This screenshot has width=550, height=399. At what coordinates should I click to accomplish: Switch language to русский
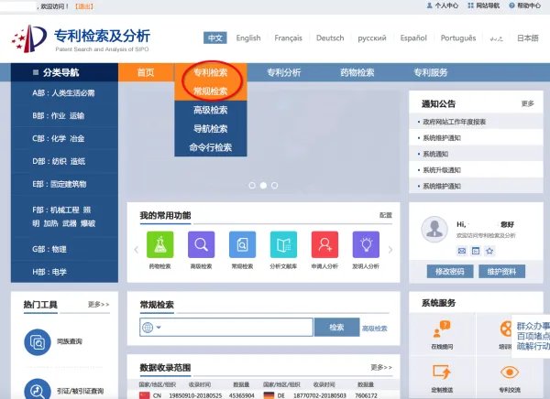[x=372, y=38]
